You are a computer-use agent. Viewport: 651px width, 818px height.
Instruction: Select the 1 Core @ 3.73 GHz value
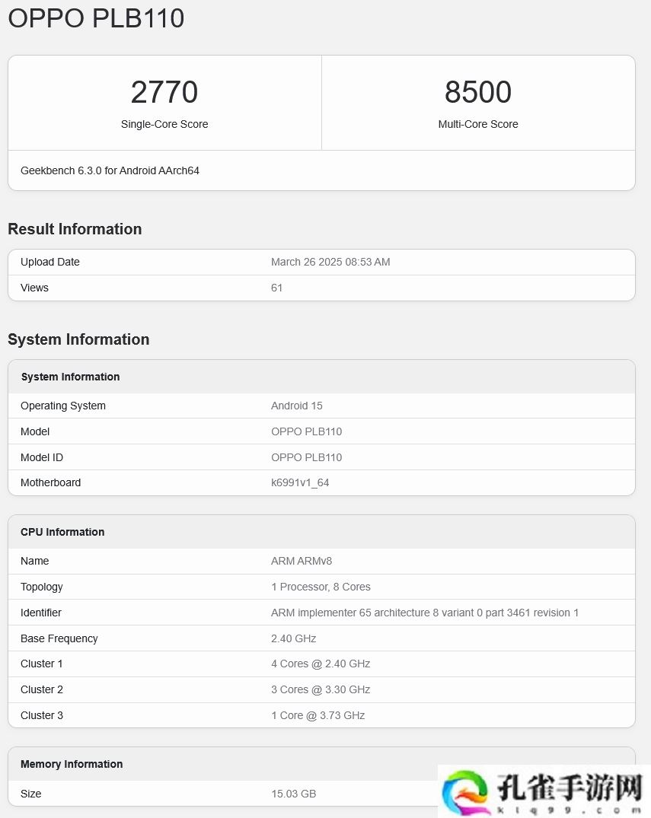318,715
